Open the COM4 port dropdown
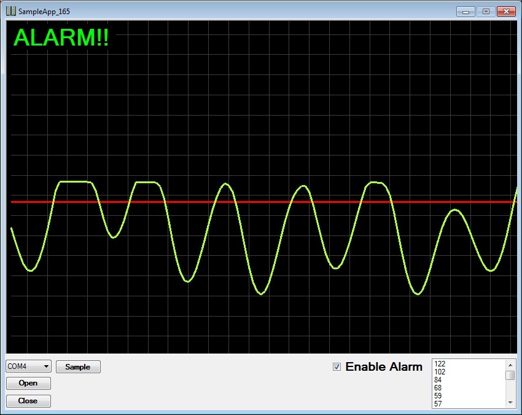Screen dimensions: 522x415 28,366
